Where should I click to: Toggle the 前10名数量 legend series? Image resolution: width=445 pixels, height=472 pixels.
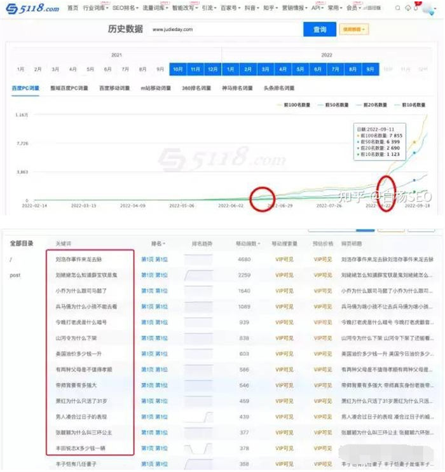(x=410, y=105)
